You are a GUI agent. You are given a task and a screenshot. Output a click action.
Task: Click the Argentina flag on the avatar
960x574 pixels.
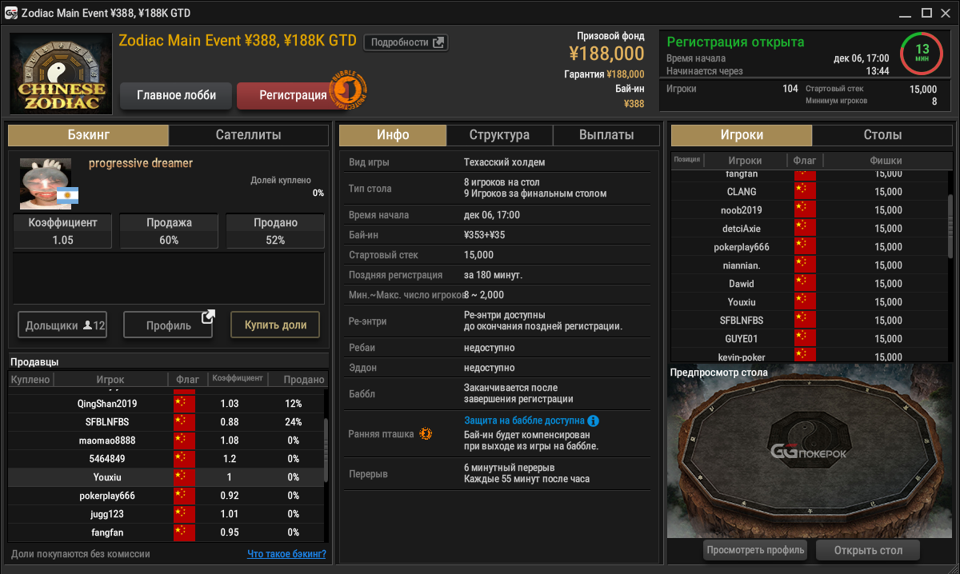click(x=68, y=195)
